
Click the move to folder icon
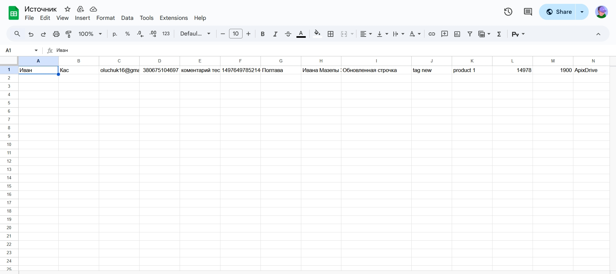tap(81, 9)
